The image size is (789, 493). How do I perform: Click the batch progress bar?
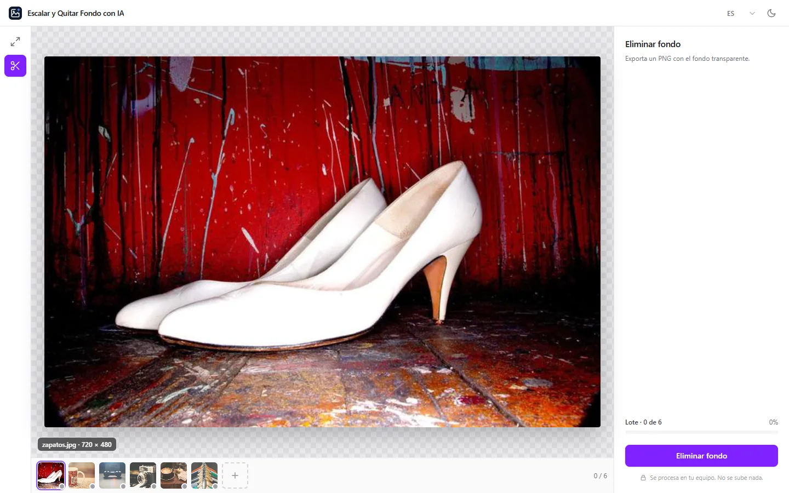click(701, 432)
